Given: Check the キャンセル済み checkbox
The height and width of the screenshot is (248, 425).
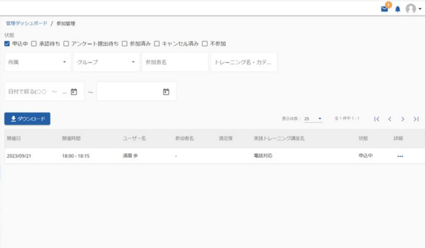Looking at the screenshot, I should point(157,44).
